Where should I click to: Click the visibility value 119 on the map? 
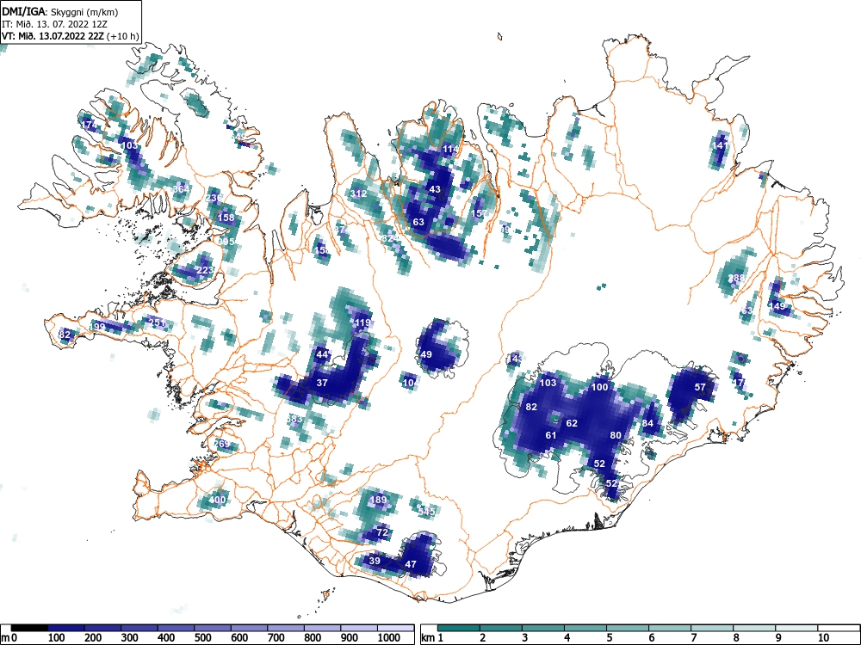click(363, 323)
